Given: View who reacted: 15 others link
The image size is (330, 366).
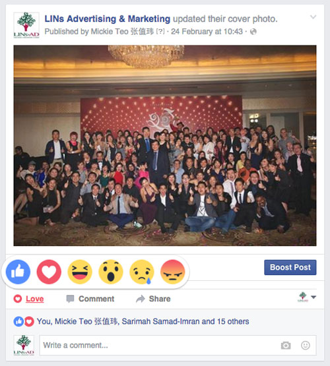Looking at the screenshot, I should (x=233, y=321).
